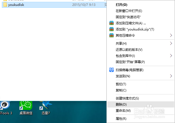
Task: Click the 迅雷7 label text
Action: click(x=46, y=113)
